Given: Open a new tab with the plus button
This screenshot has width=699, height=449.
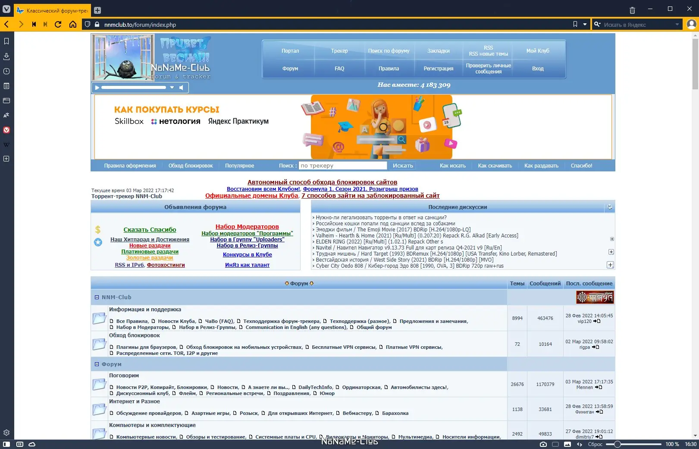Looking at the screenshot, I should [x=97, y=10].
